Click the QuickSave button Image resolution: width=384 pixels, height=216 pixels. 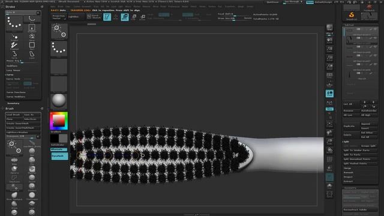272,2
